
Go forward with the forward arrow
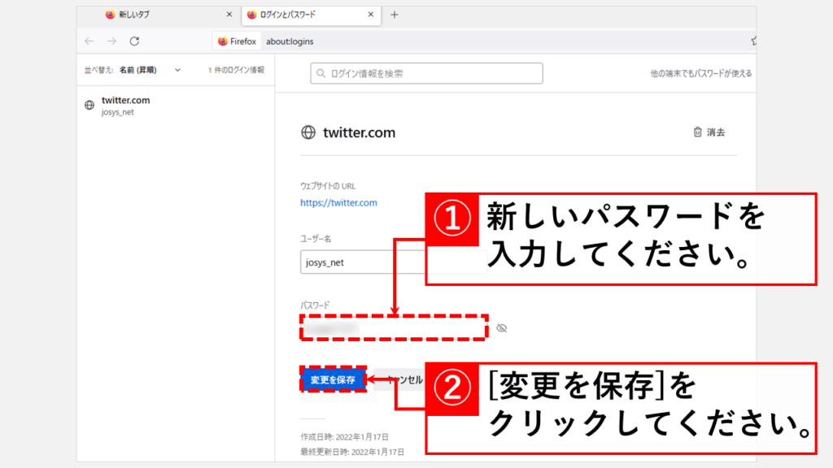[111, 41]
